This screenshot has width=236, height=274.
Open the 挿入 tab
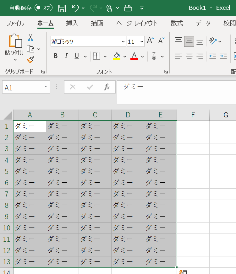[x=72, y=23]
